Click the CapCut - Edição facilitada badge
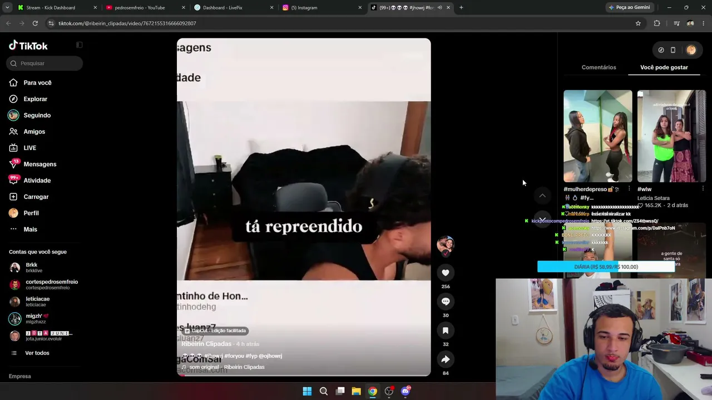 tap(215, 331)
